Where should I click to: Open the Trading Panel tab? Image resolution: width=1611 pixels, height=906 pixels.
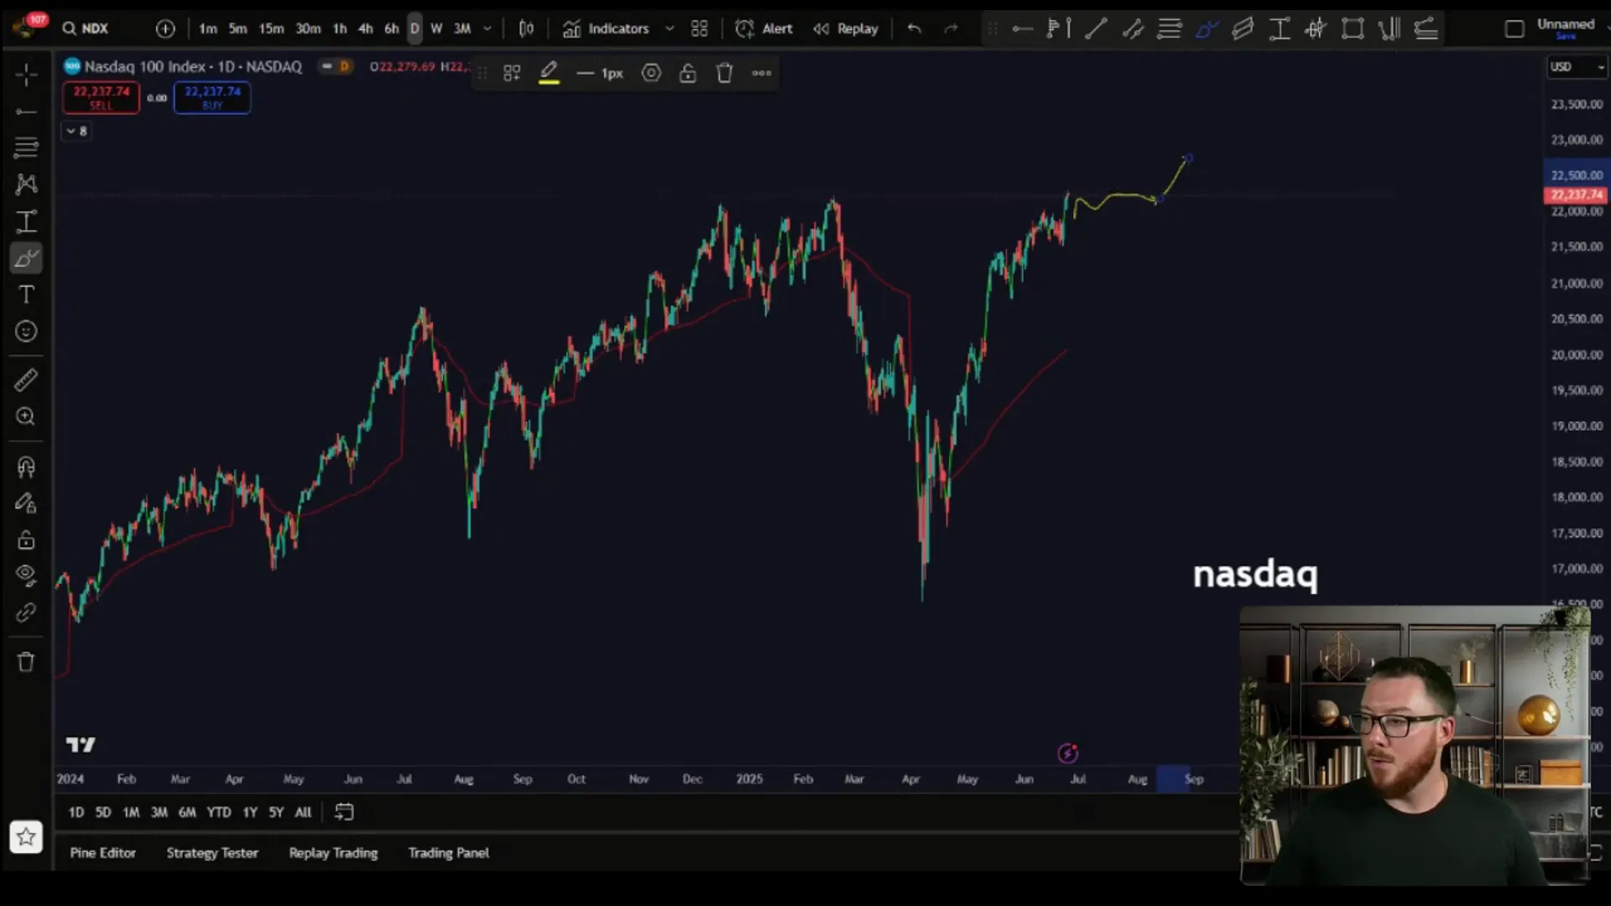coord(449,852)
